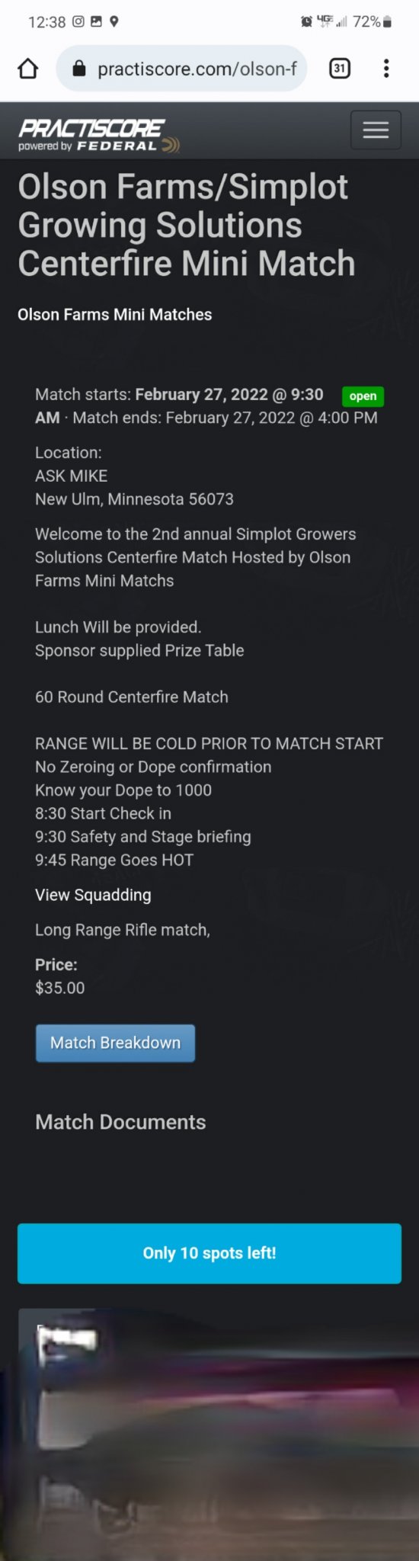Tap the location pin icon in status bar
This screenshot has height=1561, width=419.
(114, 21)
